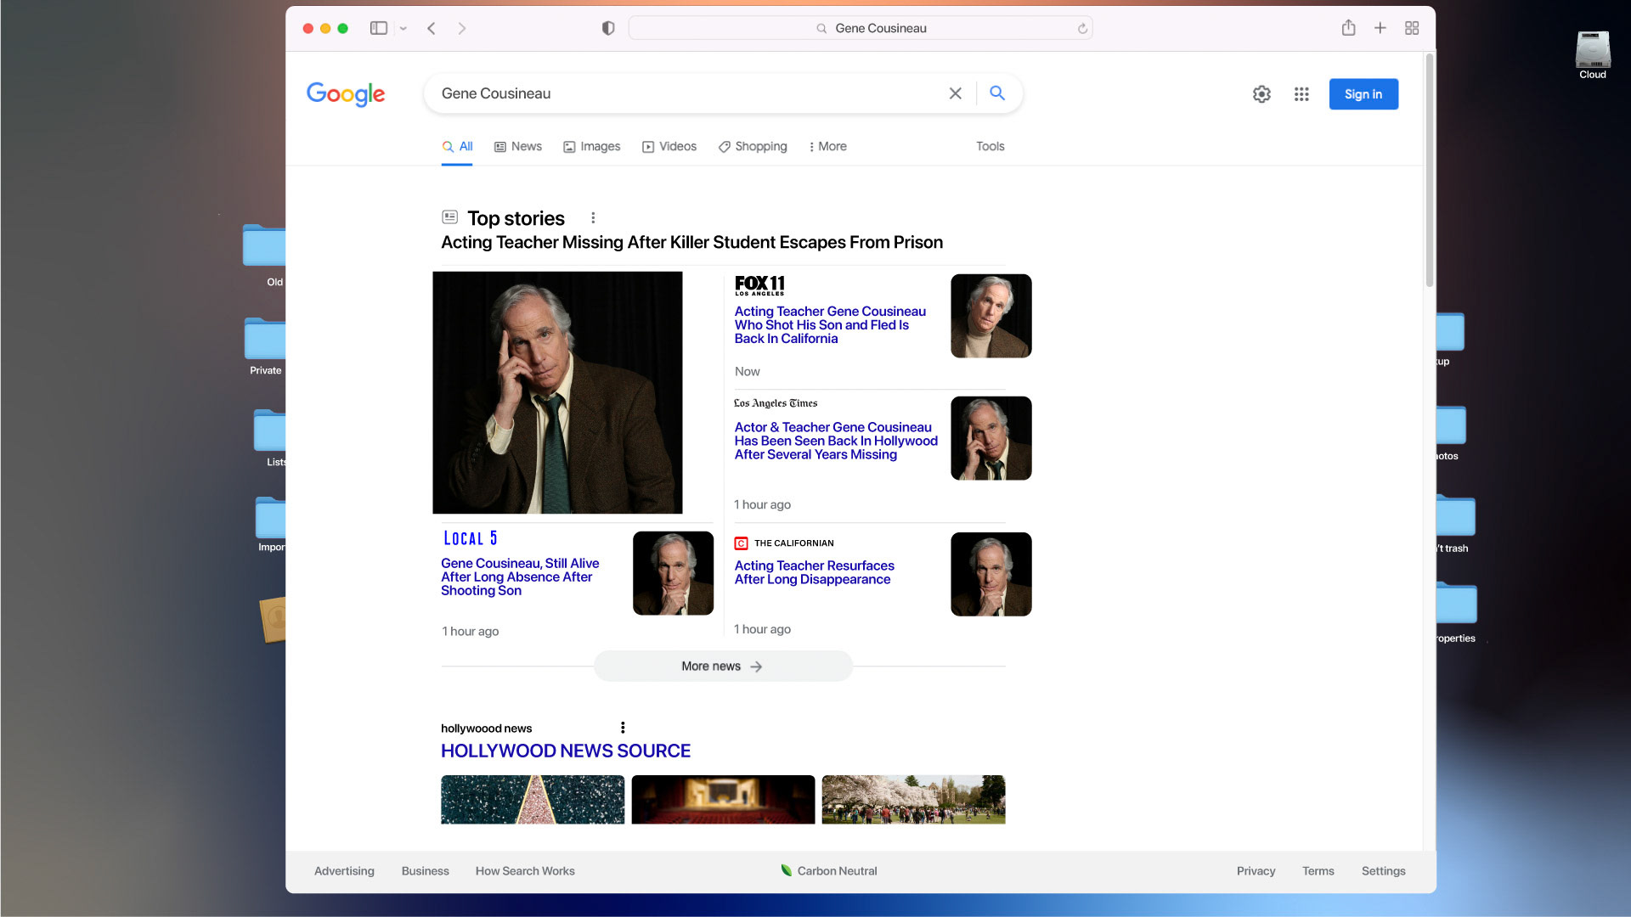Click the More news button
1631x917 pixels.
(722, 667)
